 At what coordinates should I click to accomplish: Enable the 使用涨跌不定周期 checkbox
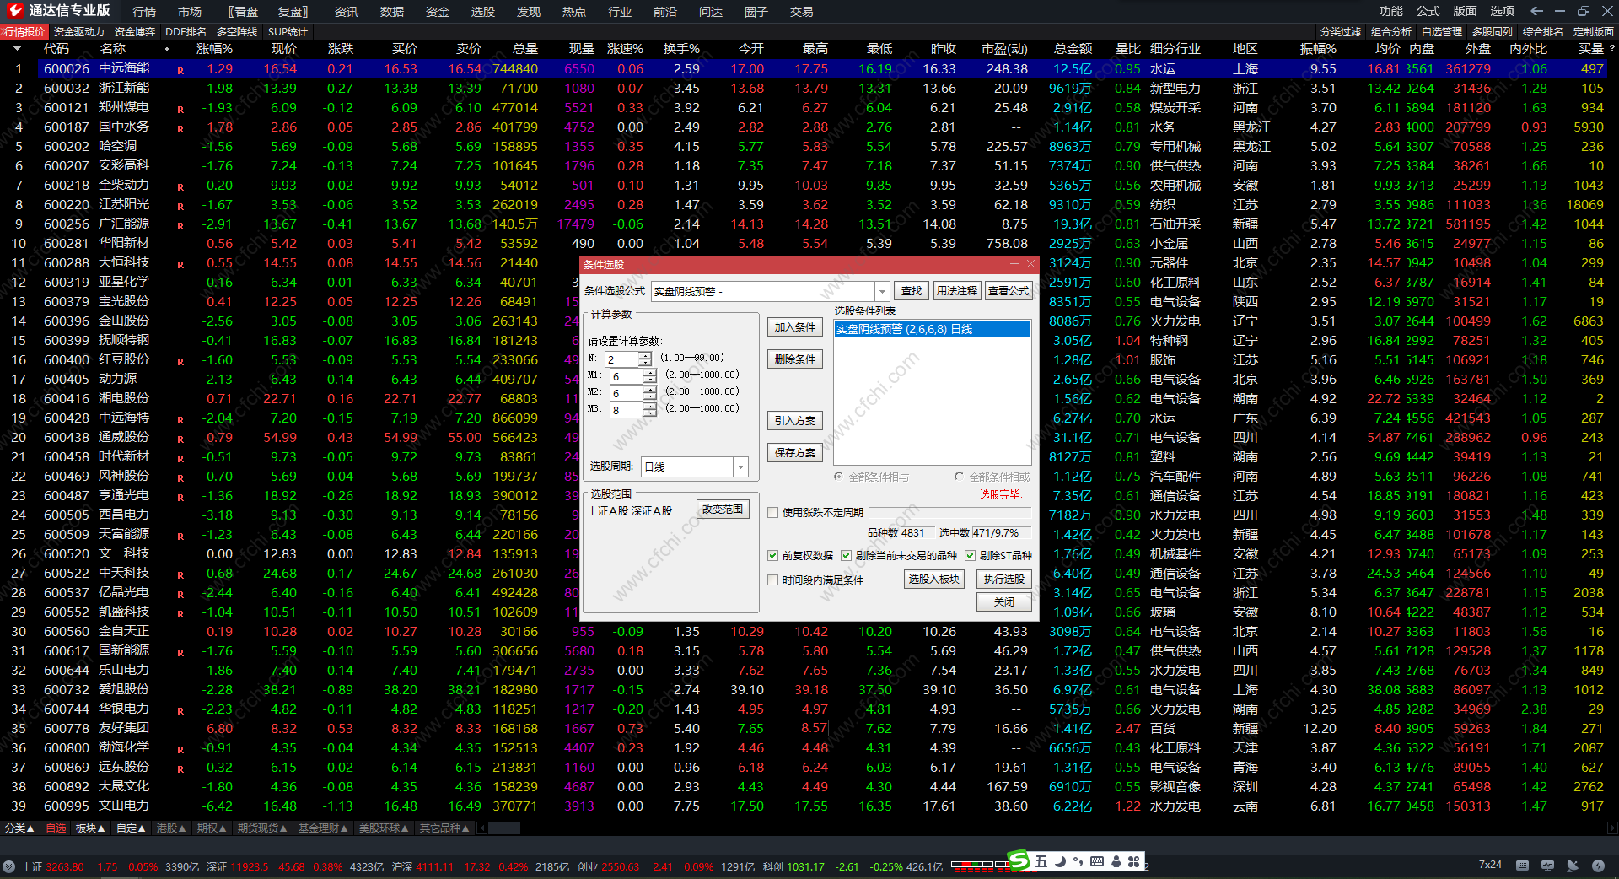[x=772, y=512]
